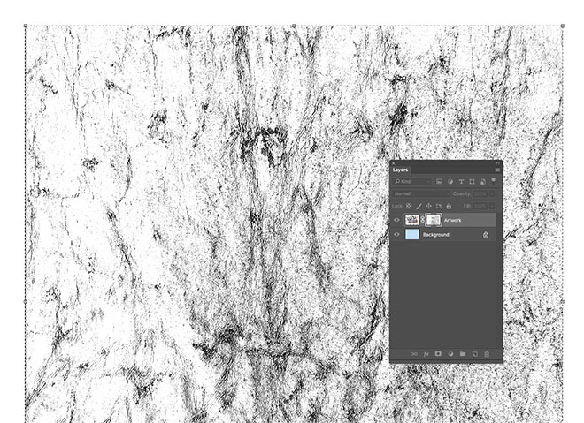The width and height of the screenshot is (584, 423).
Task: Collapse the Layers panel with double-arrow icon
Action: 497,163
